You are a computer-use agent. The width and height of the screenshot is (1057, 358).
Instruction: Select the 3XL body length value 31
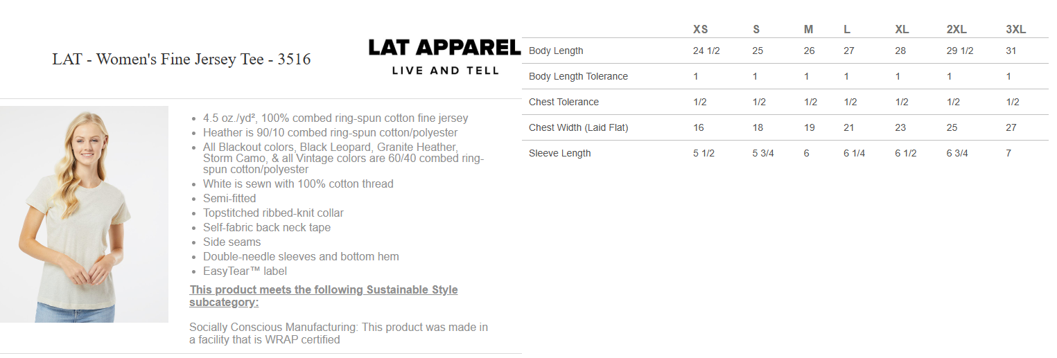(x=1011, y=51)
